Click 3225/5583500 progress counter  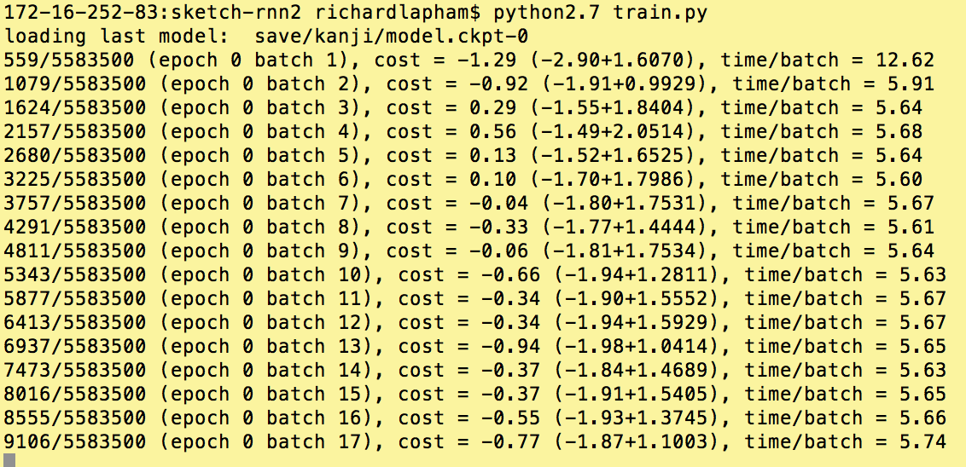coord(75,181)
